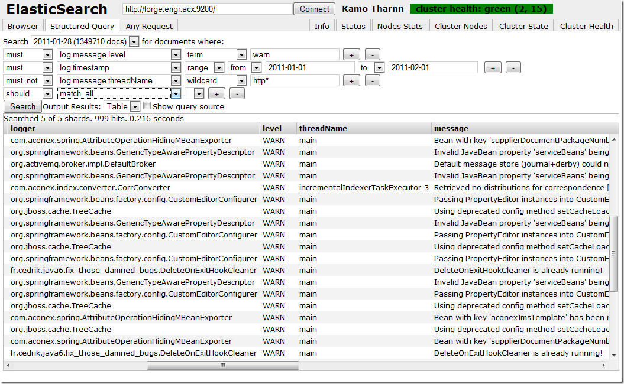Enable Show query source checkbox
This screenshot has width=624, height=384.
tap(147, 106)
